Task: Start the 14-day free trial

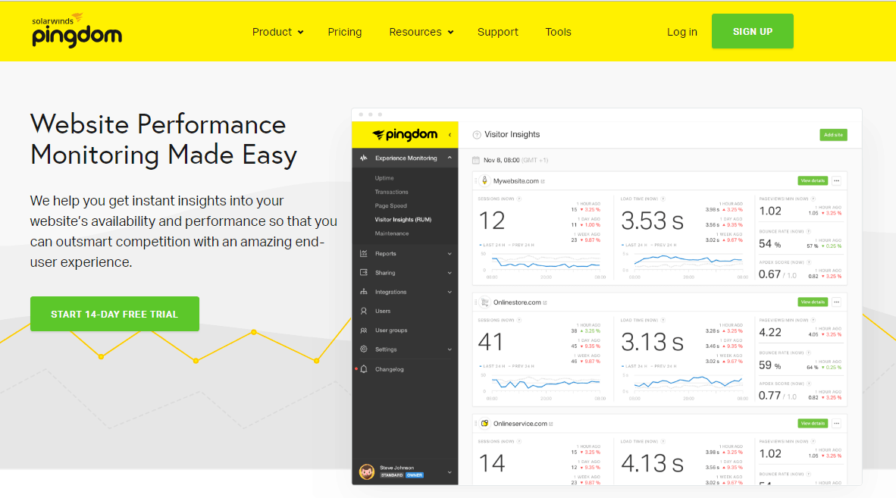Action: [x=114, y=314]
